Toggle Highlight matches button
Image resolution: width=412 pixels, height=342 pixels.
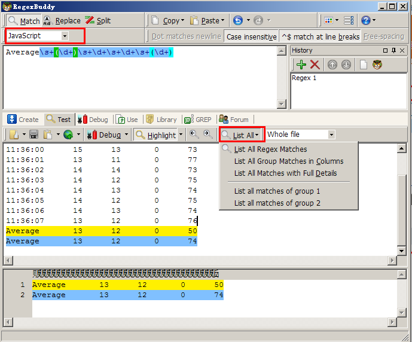coord(156,135)
